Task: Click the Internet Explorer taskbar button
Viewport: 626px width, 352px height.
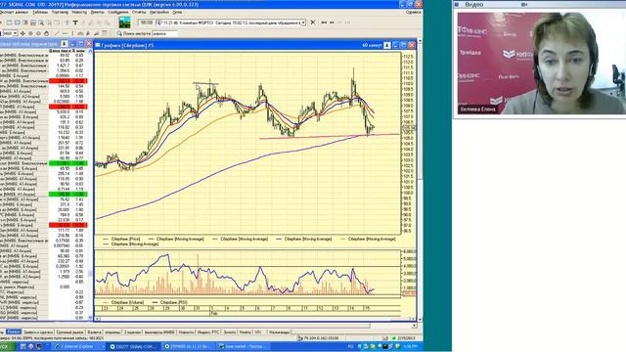Action: pos(78,346)
